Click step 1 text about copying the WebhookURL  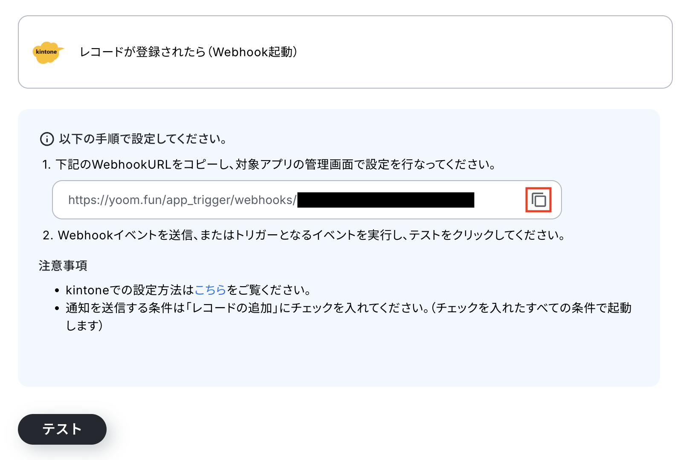tap(275, 164)
